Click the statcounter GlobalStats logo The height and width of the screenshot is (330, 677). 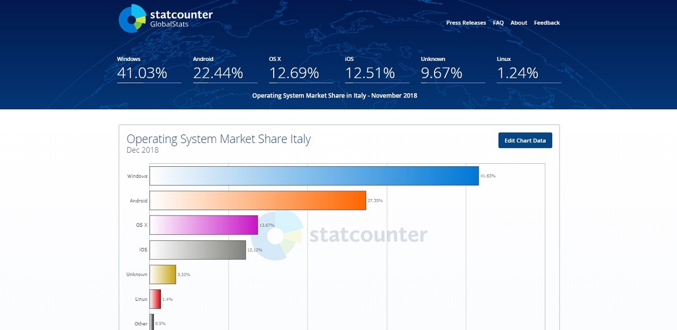pos(165,19)
